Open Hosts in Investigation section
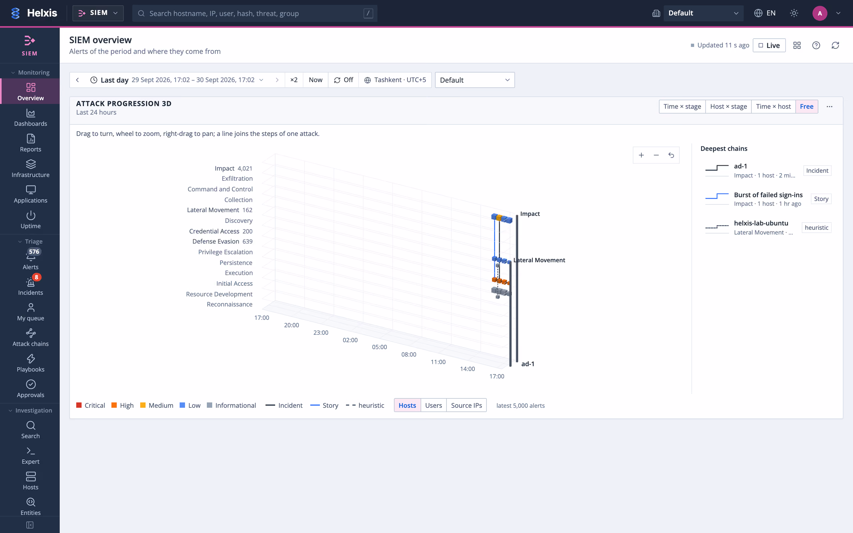The image size is (853, 533). click(x=31, y=481)
